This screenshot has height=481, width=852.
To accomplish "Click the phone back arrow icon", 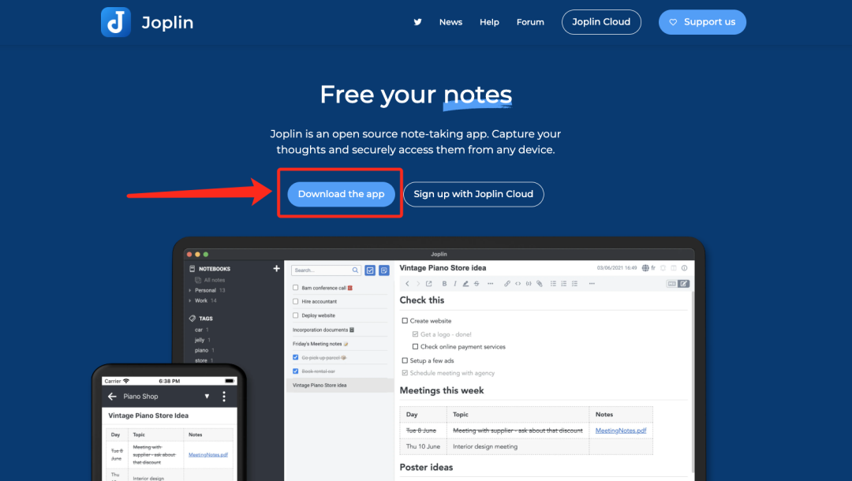I will click(x=112, y=397).
